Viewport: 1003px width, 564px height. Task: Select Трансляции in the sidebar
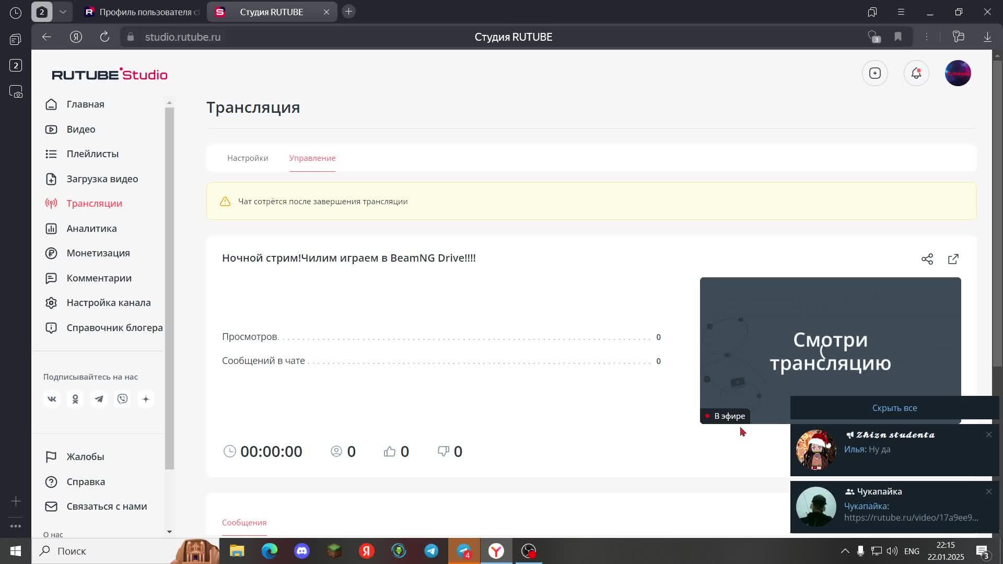[x=94, y=204]
